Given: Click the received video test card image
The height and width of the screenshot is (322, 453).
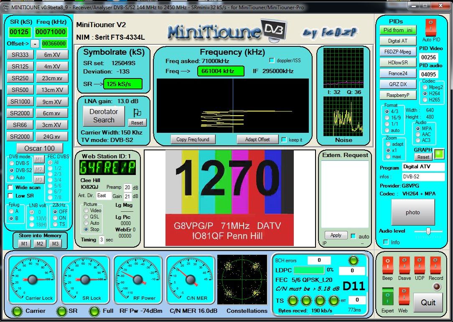Looking at the screenshot, I should point(230,198).
